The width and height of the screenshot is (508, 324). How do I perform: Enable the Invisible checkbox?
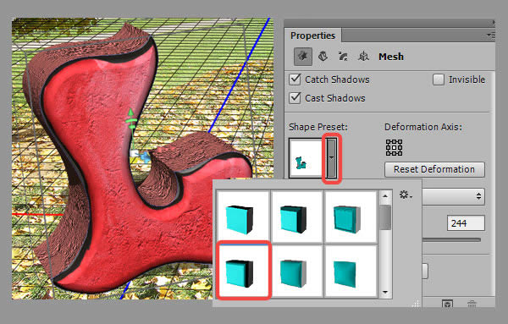(x=439, y=80)
